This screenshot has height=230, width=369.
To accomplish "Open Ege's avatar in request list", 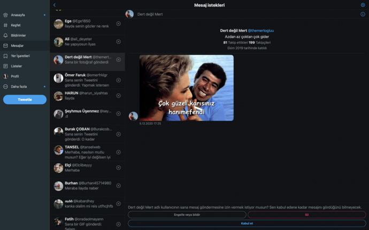I will (58, 24).
